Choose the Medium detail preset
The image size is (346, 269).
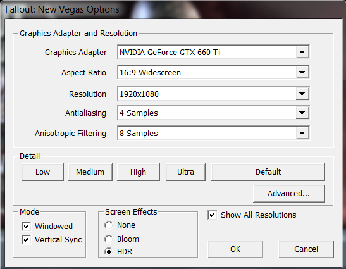click(90, 172)
